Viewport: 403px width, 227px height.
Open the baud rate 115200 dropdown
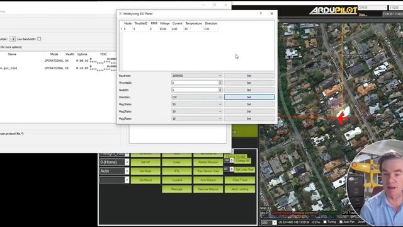pyautogui.click(x=396, y=8)
